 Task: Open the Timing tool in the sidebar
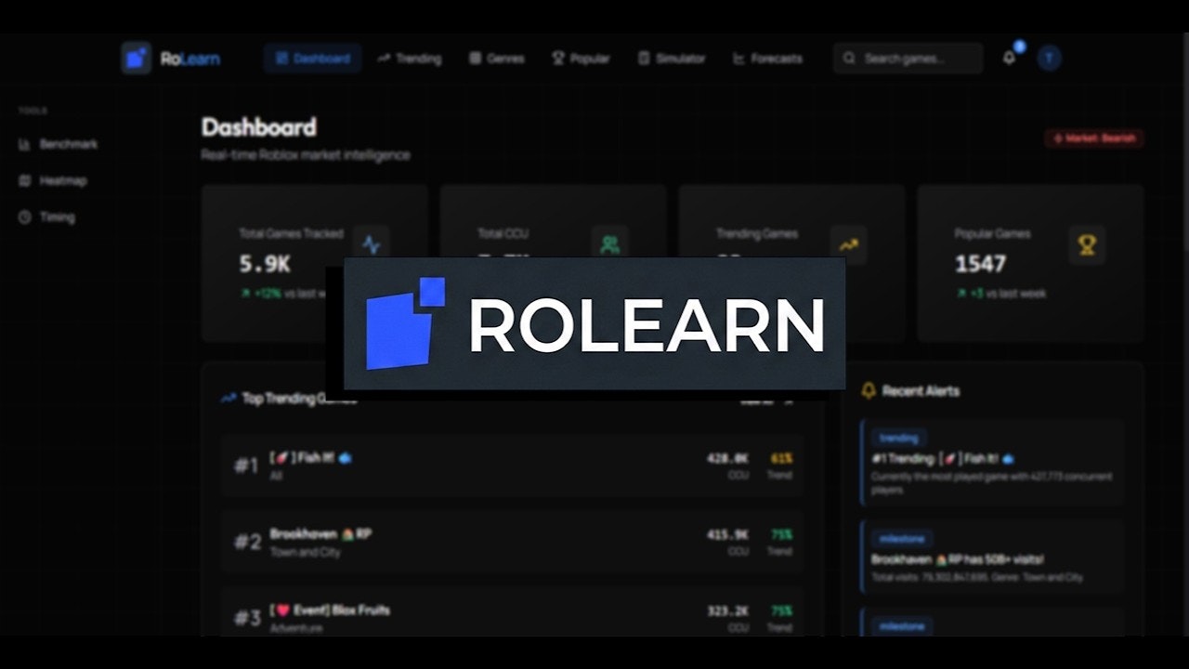(x=57, y=216)
